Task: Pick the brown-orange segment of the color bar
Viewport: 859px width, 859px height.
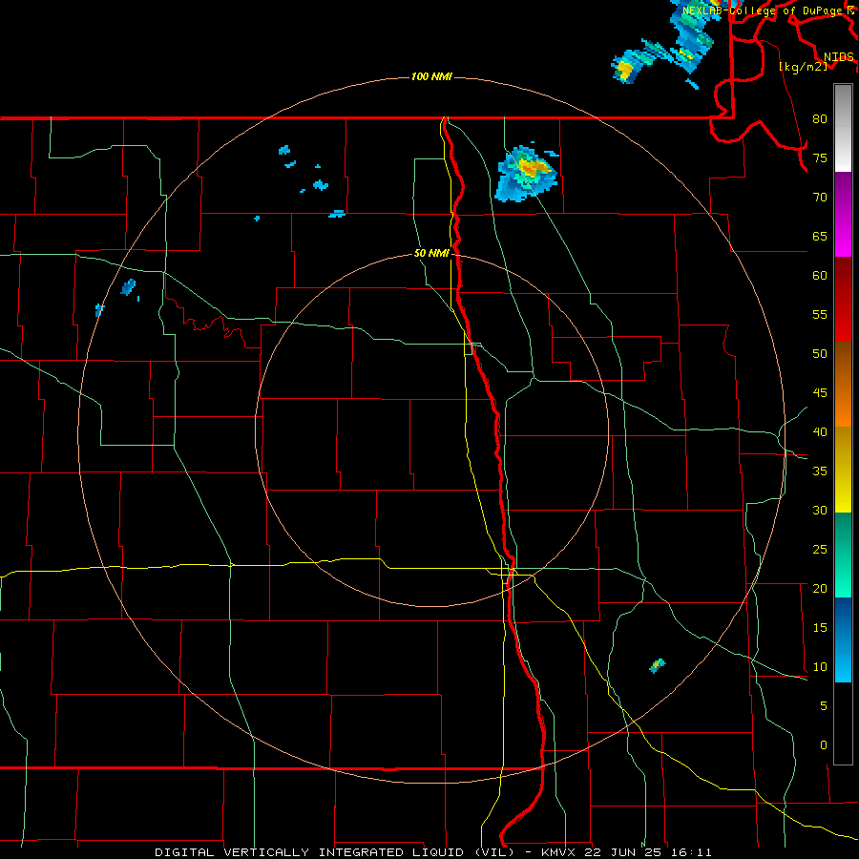Action: 843,384
